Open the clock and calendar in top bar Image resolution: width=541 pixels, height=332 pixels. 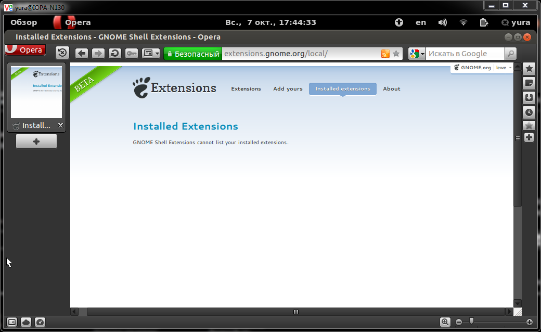[x=270, y=22]
